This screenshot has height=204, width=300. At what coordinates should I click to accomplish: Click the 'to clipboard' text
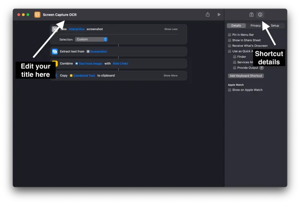[106, 76]
